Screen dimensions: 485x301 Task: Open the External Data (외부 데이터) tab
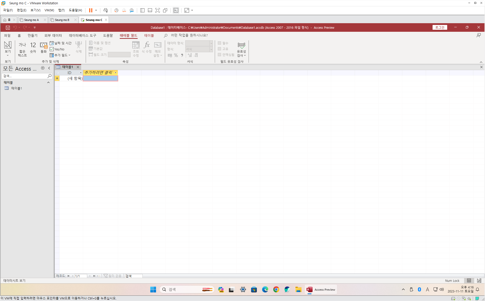53,36
